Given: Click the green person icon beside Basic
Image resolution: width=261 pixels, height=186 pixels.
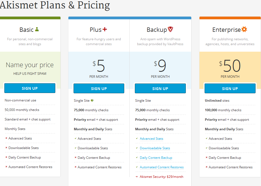Looking at the screenshot, I should (37, 29).
